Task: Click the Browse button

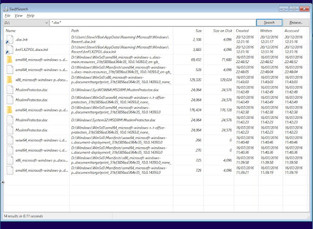Action: [296, 23]
